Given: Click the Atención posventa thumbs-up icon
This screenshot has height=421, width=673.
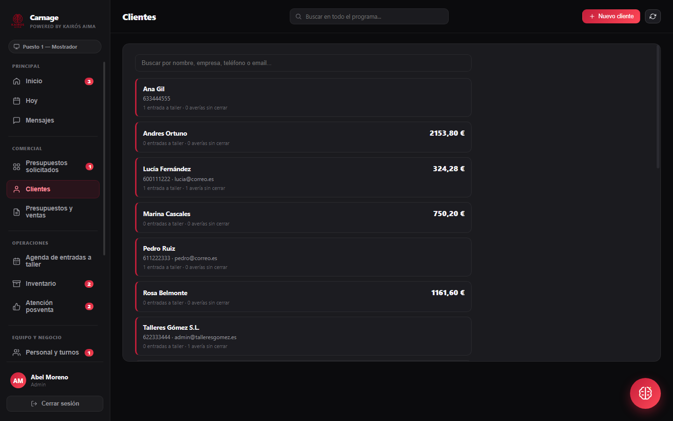Looking at the screenshot, I should (x=16, y=306).
